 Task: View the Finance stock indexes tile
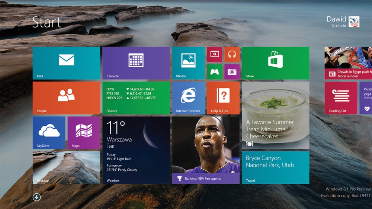[x=136, y=98]
